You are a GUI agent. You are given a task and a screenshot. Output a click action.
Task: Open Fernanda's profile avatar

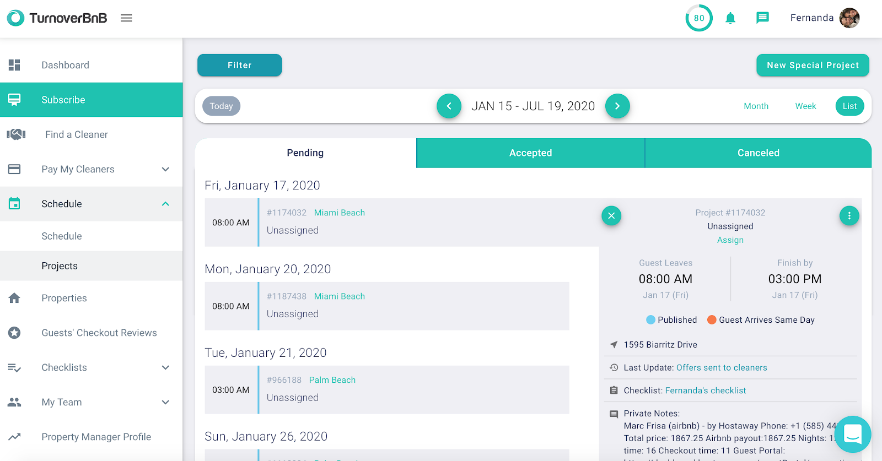click(849, 18)
